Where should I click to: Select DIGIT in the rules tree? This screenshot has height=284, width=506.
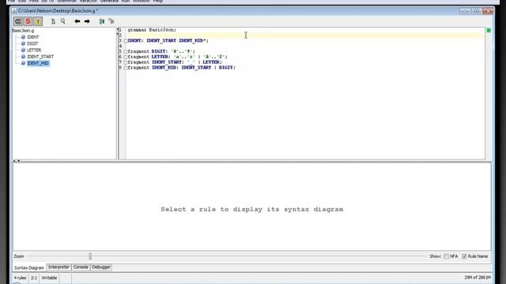32,43
